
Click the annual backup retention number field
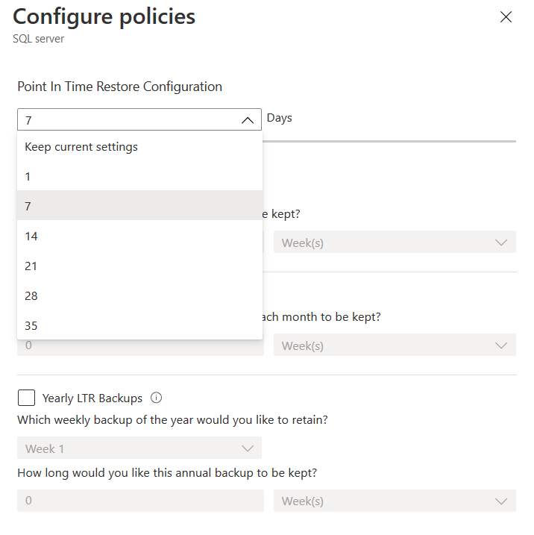point(140,501)
